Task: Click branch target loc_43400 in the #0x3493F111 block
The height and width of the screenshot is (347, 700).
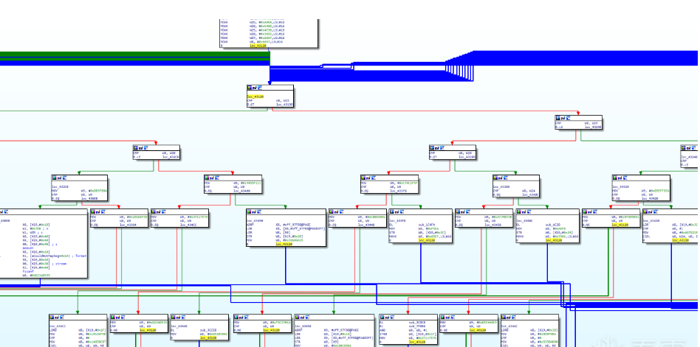Action: coord(242,190)
